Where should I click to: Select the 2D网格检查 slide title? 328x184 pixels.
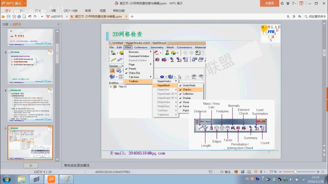click(127, 34)
